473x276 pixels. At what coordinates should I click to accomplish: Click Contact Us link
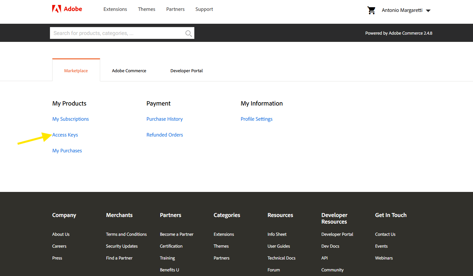385,234
